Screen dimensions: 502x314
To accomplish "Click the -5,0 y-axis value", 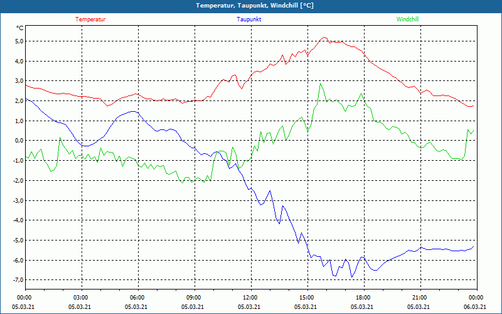I will tap(18, 241).
